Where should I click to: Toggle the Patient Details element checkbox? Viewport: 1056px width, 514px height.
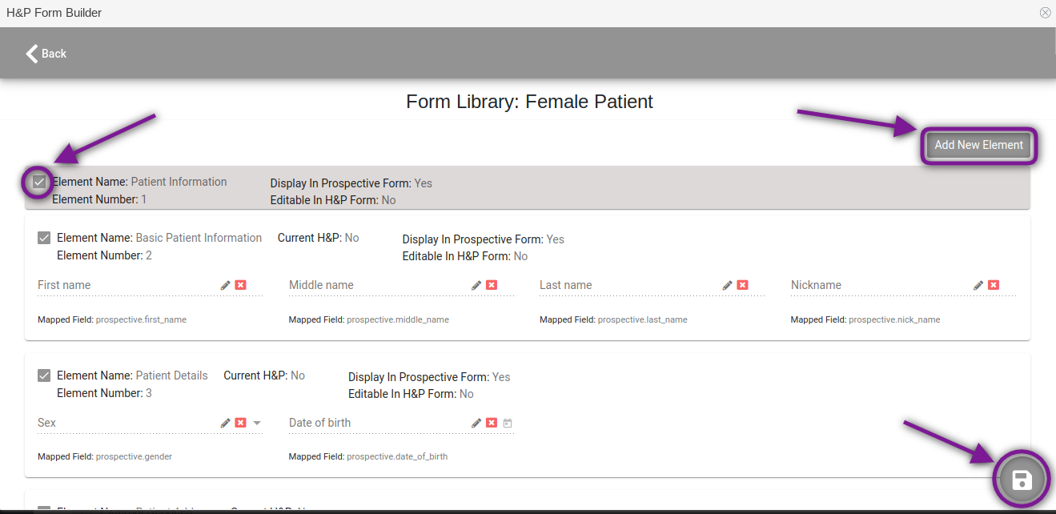(x=44, y=375)
